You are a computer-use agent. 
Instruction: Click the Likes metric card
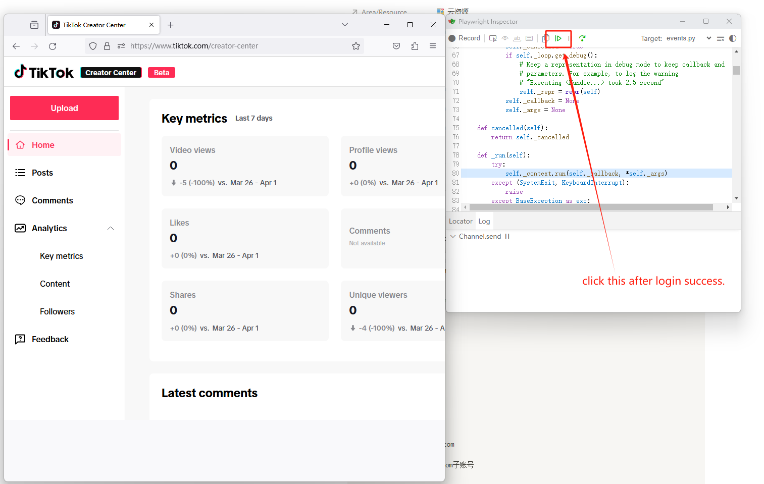(245, 238)
